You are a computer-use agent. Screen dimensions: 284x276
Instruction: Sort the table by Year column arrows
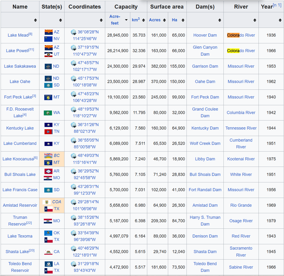coord(280,20)
